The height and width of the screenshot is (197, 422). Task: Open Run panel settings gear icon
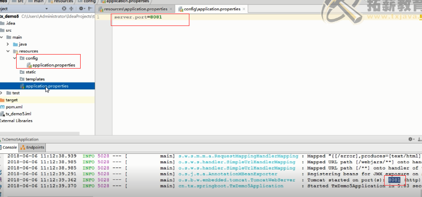tap(411, 139)
